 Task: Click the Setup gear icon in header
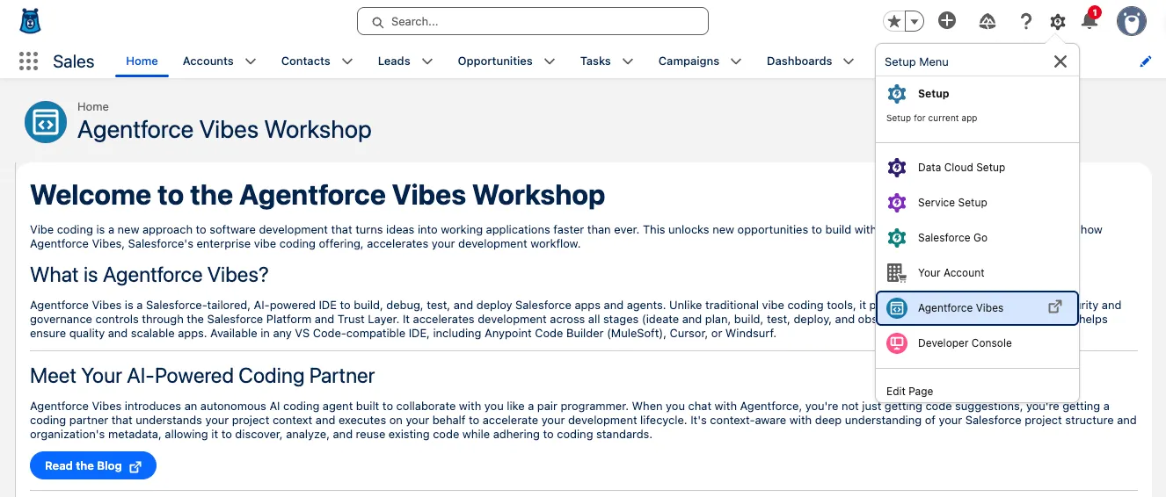coord(1058,21)
